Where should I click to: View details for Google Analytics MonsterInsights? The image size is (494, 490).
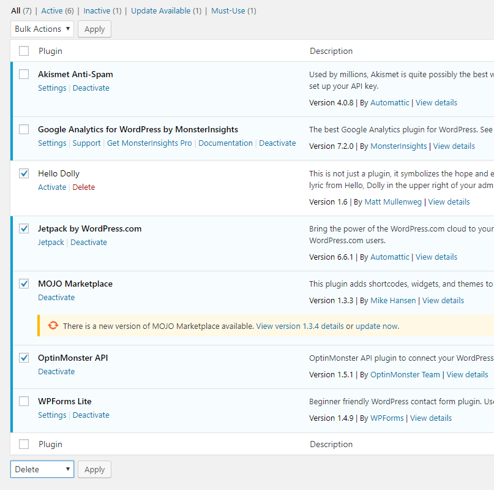coord(454,146)
